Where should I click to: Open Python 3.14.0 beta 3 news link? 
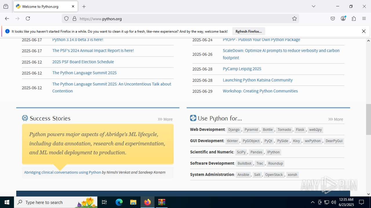click(78, 40)
